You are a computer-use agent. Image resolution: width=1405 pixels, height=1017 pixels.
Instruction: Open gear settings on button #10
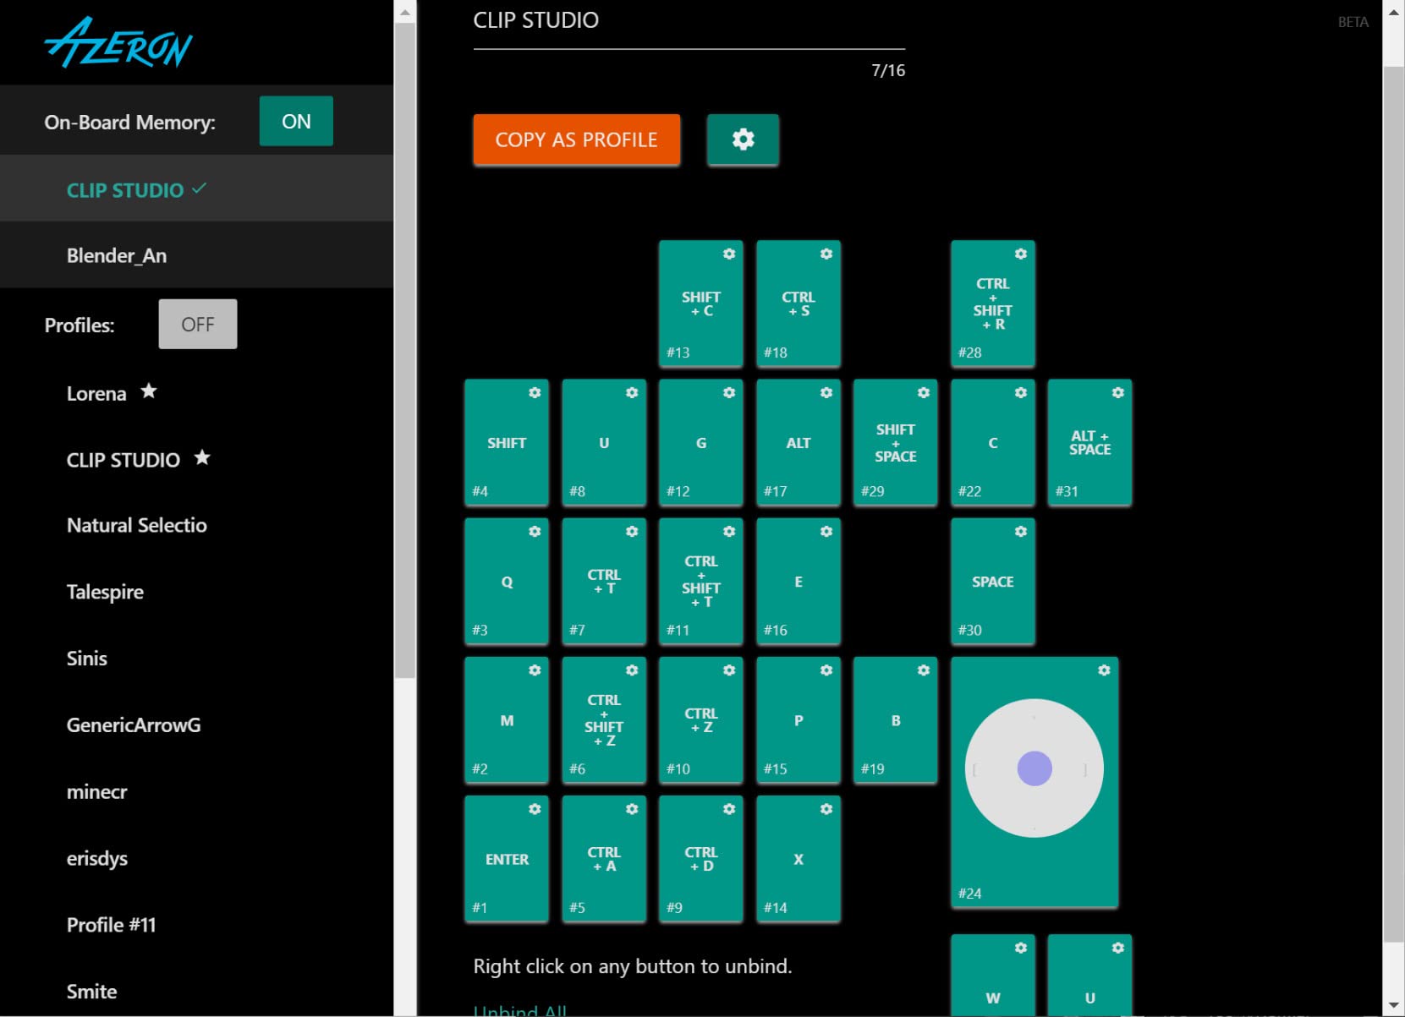pos(729,670)
